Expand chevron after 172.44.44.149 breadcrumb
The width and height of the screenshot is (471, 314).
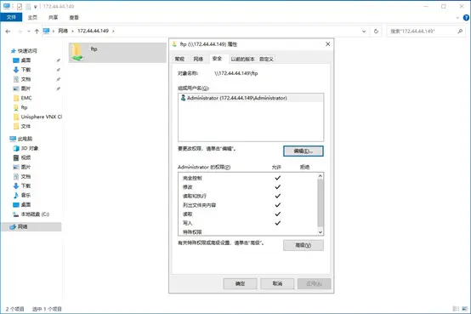[113, 31]
